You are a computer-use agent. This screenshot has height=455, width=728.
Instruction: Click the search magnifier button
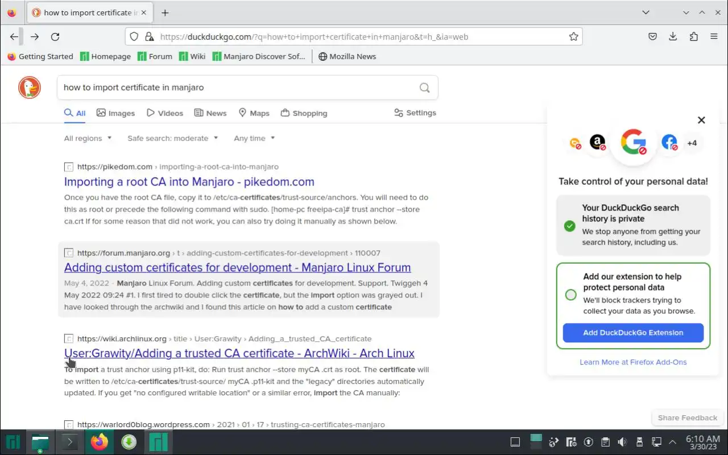(x=424, y=88)
